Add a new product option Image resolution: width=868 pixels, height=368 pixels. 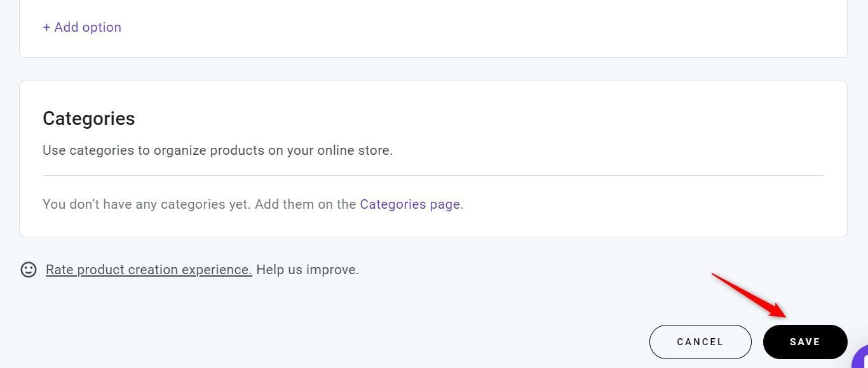82,27
